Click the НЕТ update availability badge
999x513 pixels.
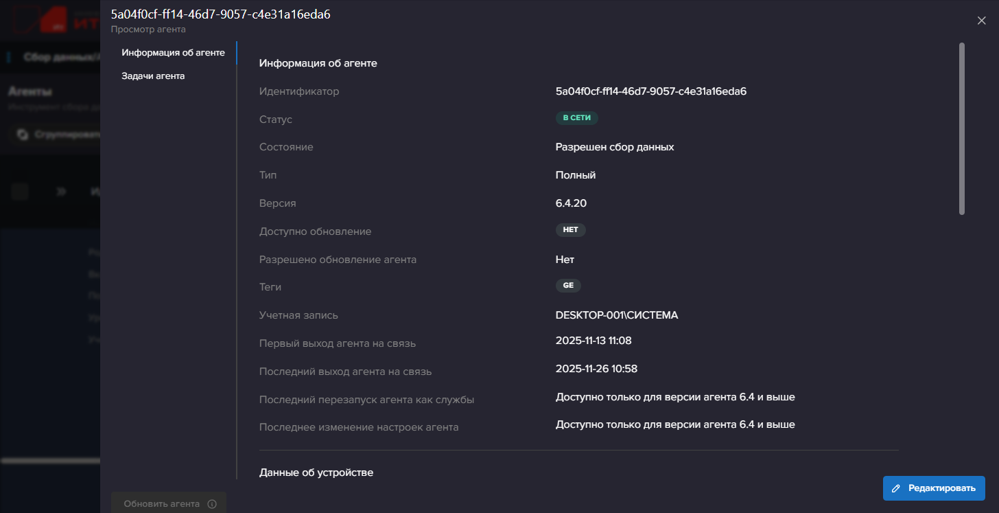570,230
